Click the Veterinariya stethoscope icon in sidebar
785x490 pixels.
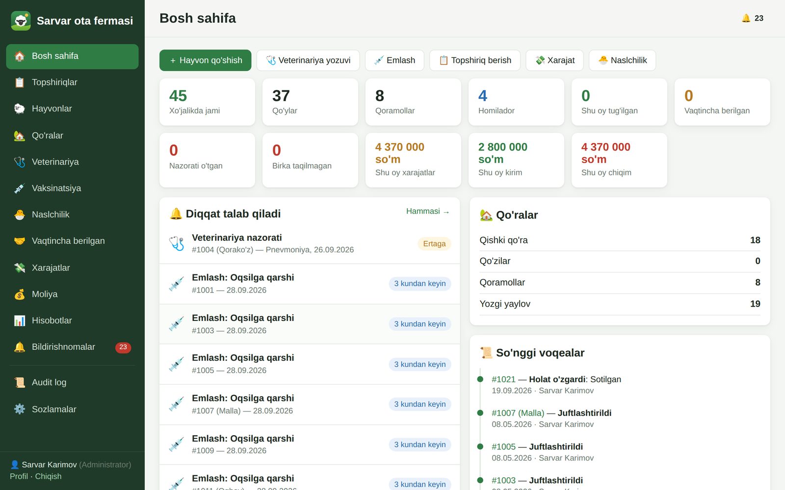[x=20, y=162]
